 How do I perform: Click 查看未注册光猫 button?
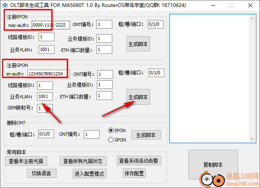coord(26,161)
